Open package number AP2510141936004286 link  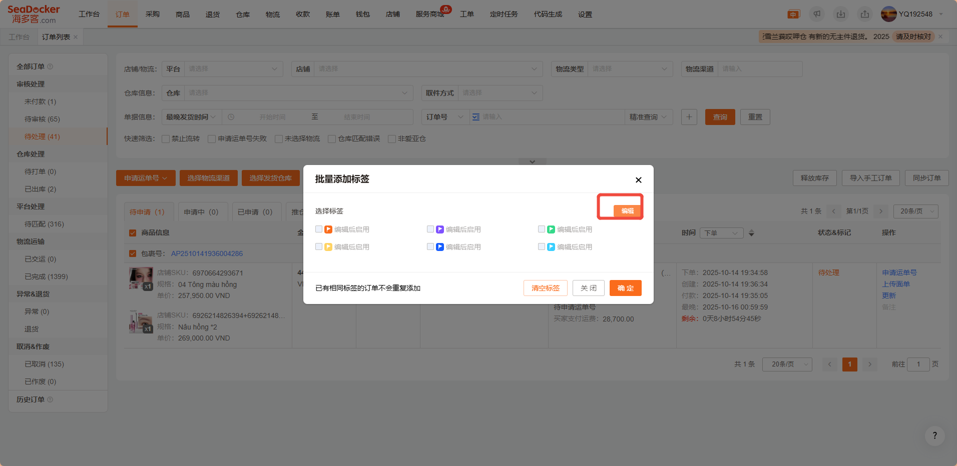pyautogui.click(x=207, y=253)
